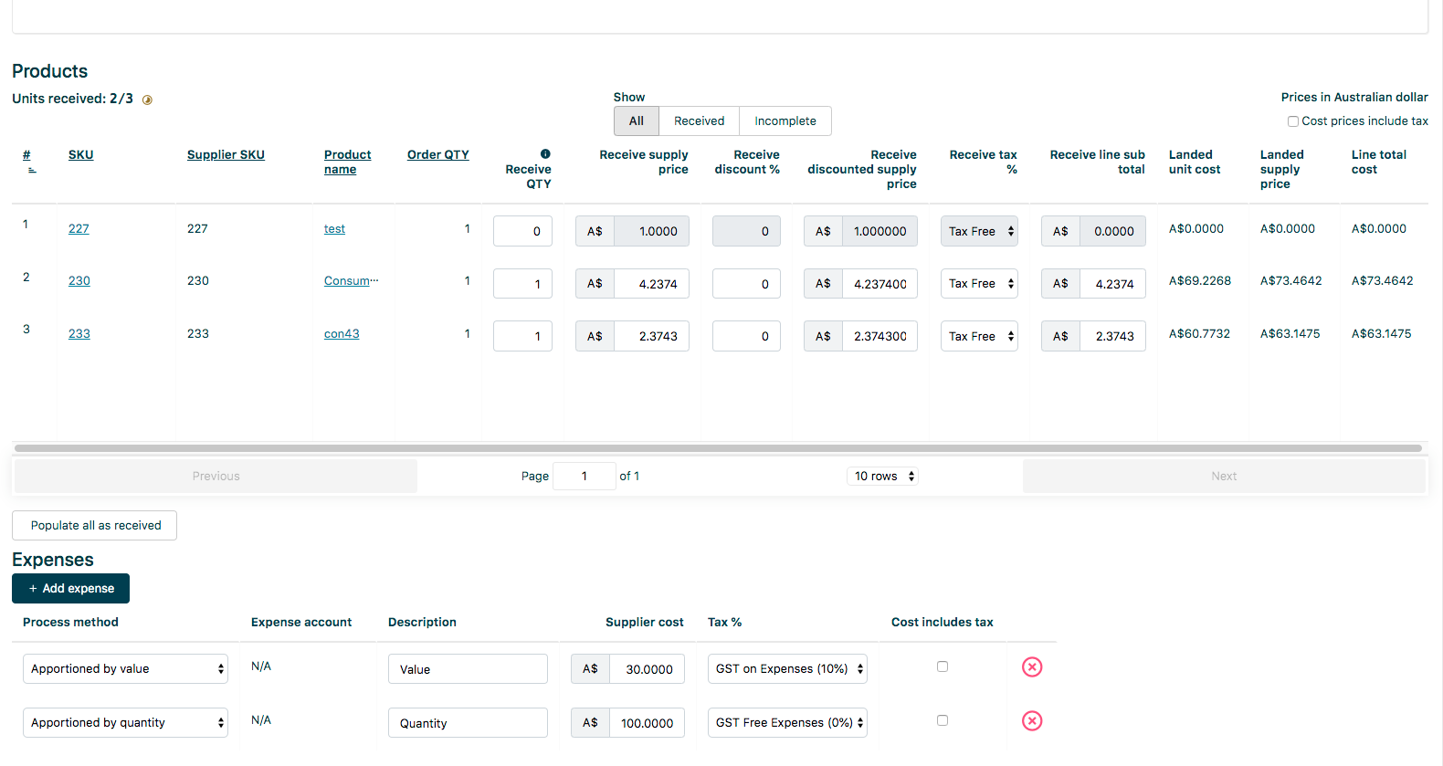The width and height of the screenshot is (1443, 766).
Task: Remove the Value expense row
Action: point(1032,667)
